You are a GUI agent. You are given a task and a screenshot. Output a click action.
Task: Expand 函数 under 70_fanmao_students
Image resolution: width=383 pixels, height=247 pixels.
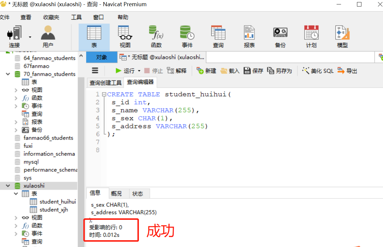pos(16,98)
